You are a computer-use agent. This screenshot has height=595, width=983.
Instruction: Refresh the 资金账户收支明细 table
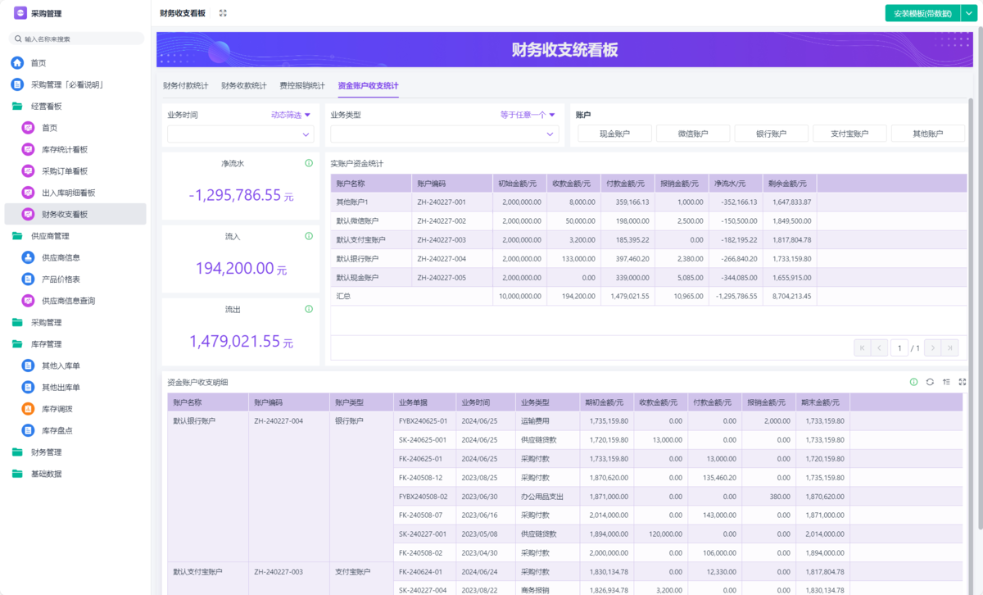[930, 382]
